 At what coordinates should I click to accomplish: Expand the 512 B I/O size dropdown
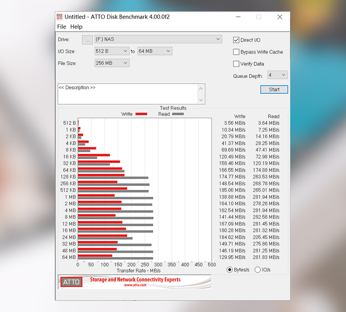(x=112, y=51)
